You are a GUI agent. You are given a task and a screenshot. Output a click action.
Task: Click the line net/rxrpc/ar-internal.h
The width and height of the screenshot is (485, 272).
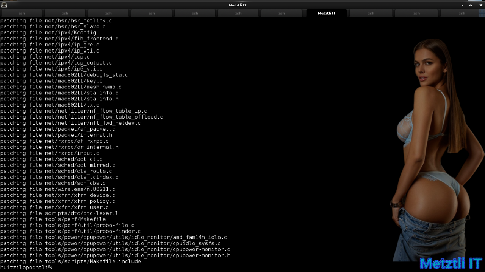coord(59,147)
